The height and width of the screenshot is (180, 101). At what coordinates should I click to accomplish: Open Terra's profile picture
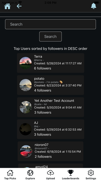point(26,63)
